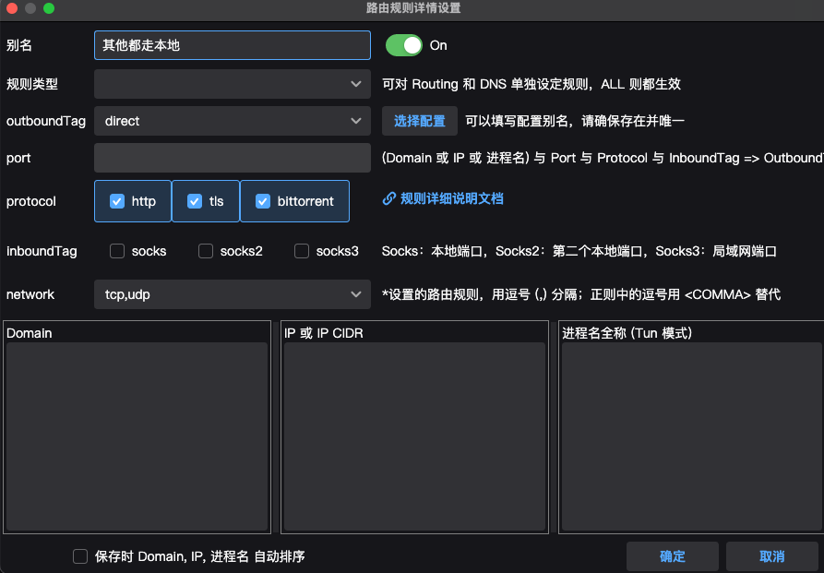Viewport: 824px width, 573px height.
Task: Click the 选择配置 button
Action: point(419,121)
